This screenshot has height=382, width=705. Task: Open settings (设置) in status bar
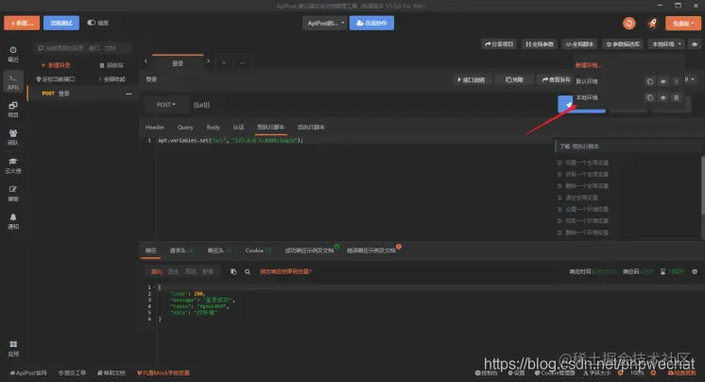click(517, 373)
